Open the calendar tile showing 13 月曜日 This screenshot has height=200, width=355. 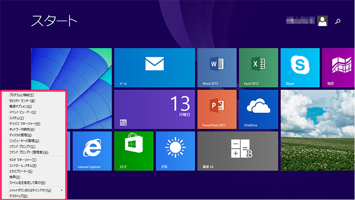click(x=154, y=109)
